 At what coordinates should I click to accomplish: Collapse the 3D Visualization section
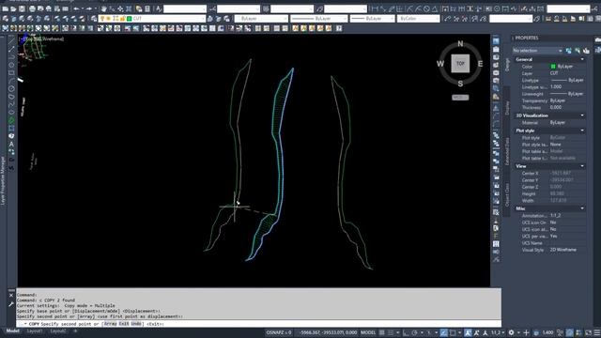click(582, 115)
